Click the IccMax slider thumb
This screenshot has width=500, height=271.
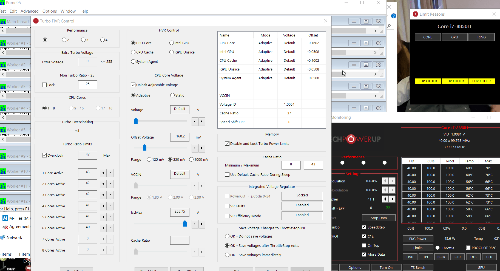tap(185, 224)
